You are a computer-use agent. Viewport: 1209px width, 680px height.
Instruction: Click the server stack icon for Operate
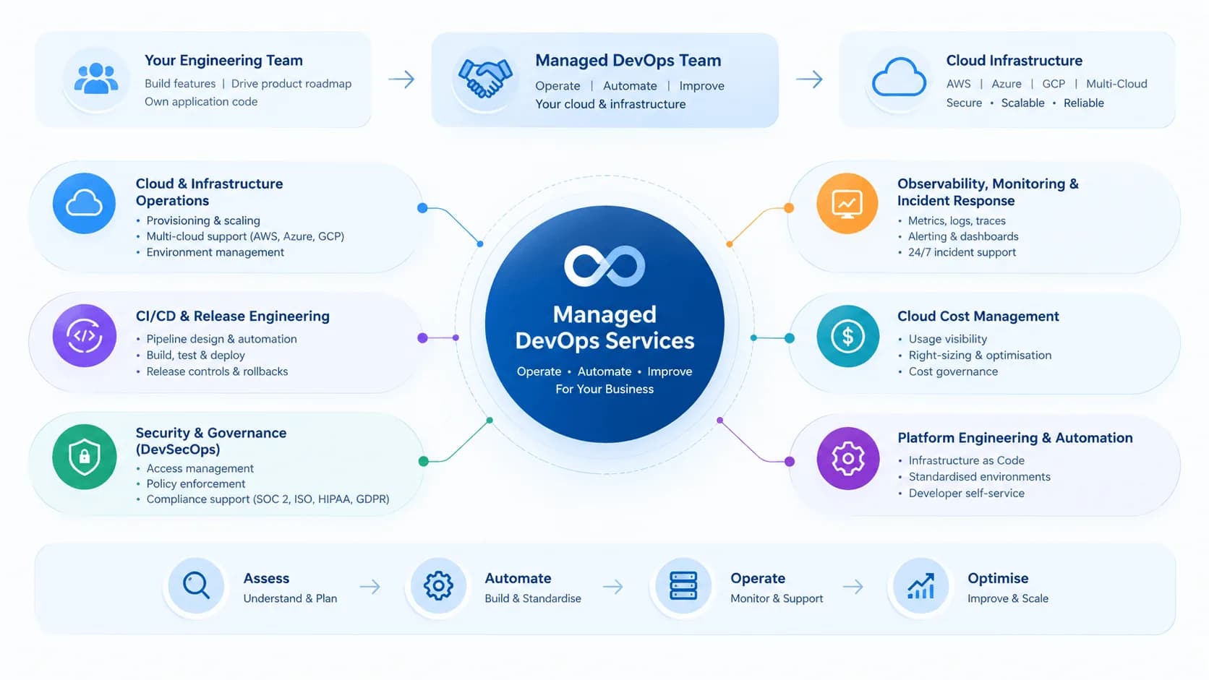[683, 585]
